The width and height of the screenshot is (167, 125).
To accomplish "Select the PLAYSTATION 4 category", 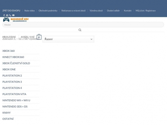I will pos(12,88).
